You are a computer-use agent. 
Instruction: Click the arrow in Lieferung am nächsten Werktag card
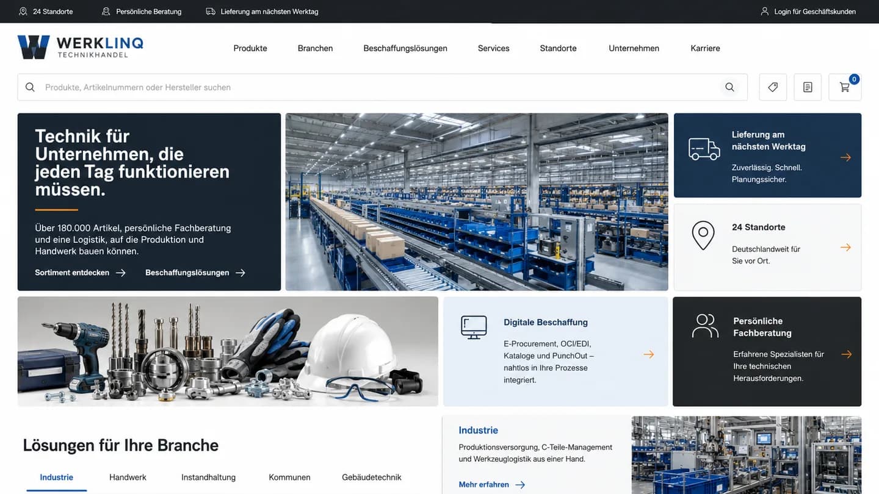click(x=845, y=157)
